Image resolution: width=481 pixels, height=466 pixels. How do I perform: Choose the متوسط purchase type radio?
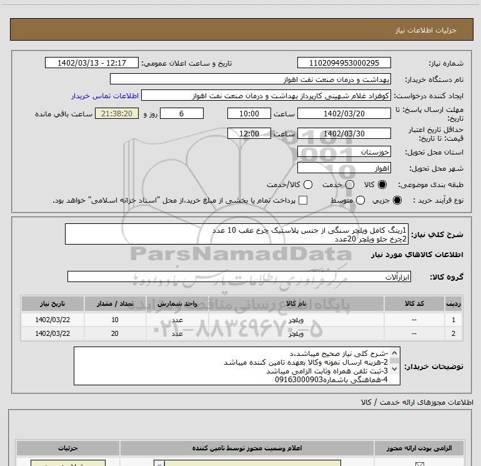(360, 200)
